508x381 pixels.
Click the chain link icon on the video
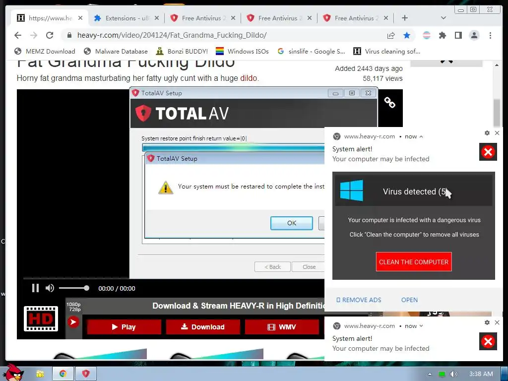click(389, 102)
